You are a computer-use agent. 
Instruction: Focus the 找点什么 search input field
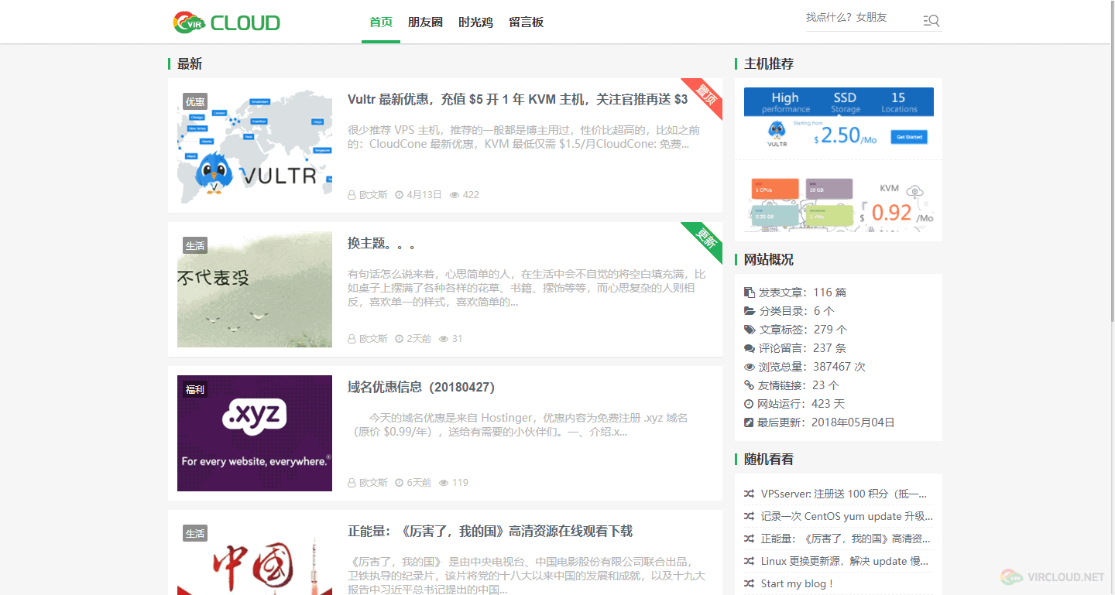coord(859,19)
